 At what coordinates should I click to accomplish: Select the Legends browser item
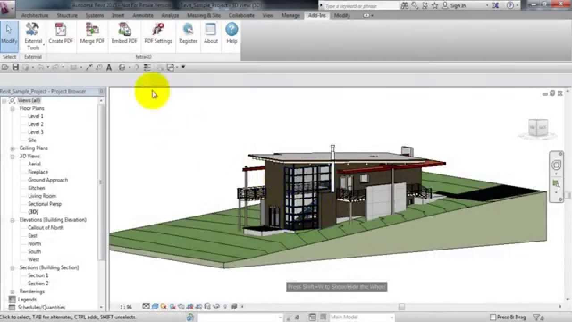coord(27,300)
